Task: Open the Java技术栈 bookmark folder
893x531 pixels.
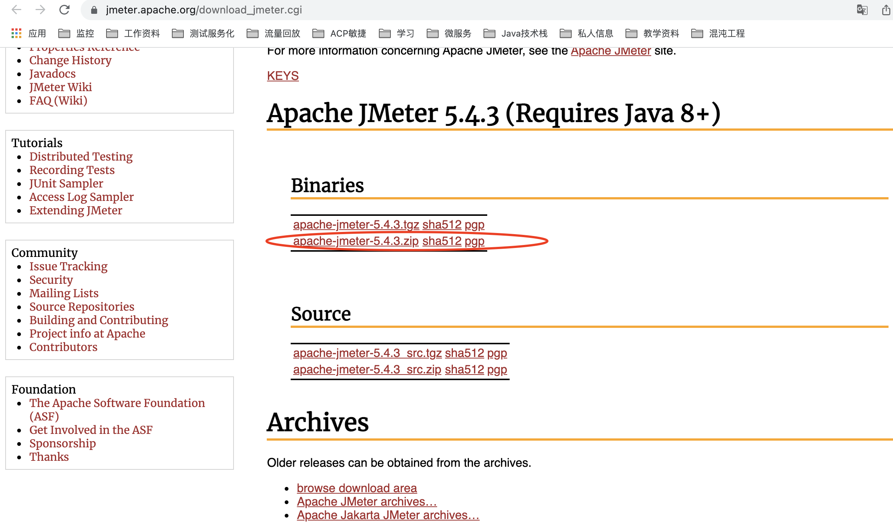Action: click(516, 33)
